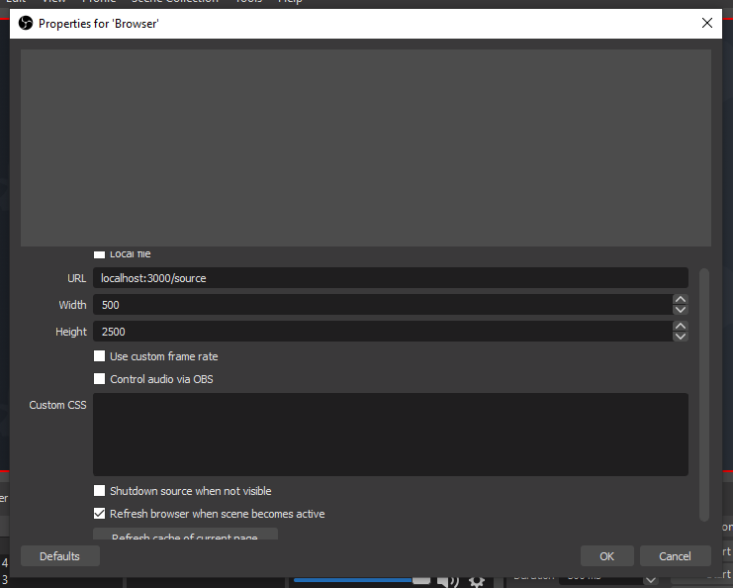Image resolution: width=733 pixels, height=588 pixels.
Task: Click the properties panel vertical scrollbar
Action: pos(704,394)
